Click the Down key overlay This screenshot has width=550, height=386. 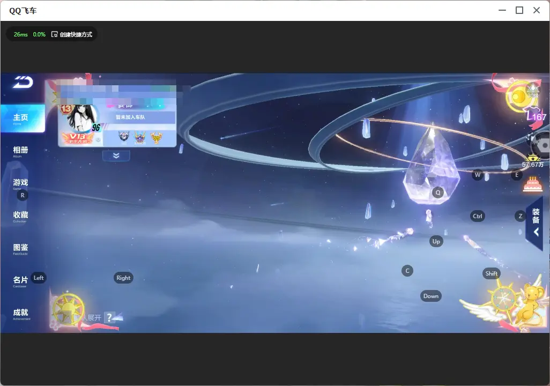[x=431, y=296]
